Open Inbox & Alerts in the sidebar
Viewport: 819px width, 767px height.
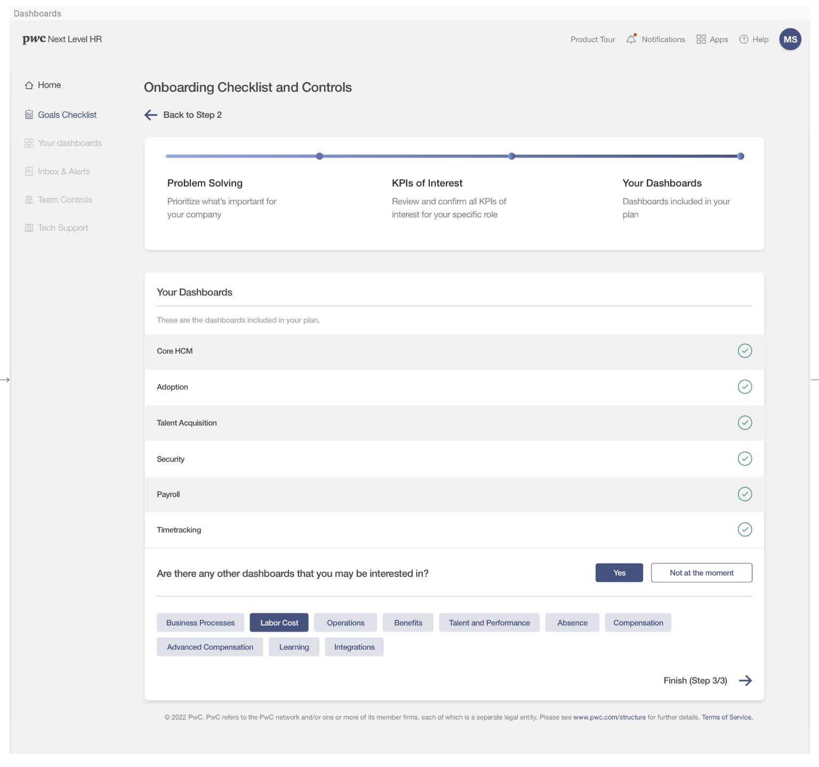click(64, 171)
